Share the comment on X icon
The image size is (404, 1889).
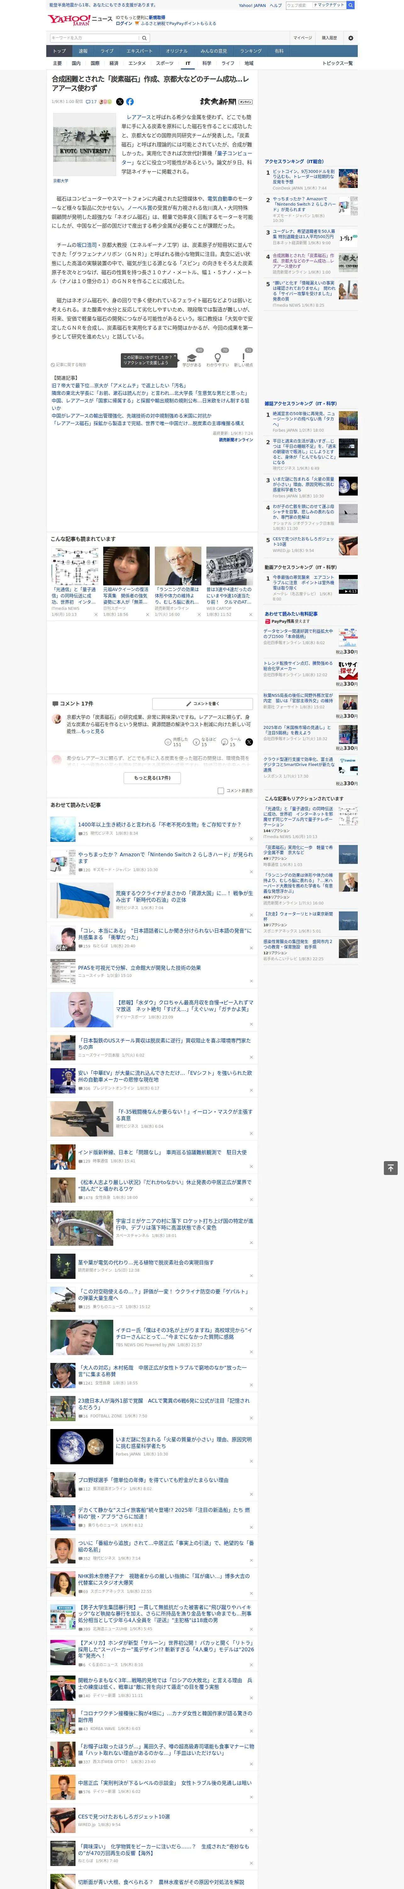point(249,741)
